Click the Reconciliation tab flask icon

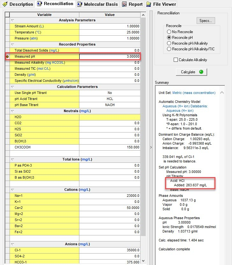pos(40,4)
